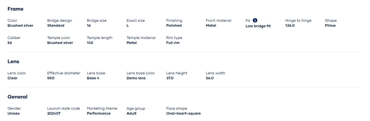Click the Low bridge fit value
Image resolution: width=370 pixels, height=121 pixels.
[x=258, y=26]
